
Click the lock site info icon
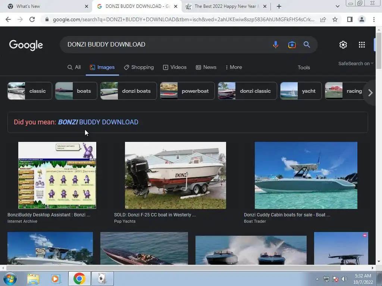(47, 19)
